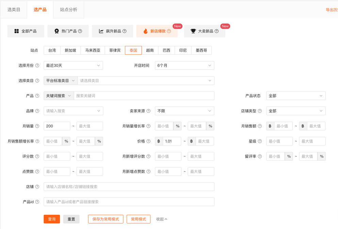Click help icon beside 月销量增长率

click(148, 126)
